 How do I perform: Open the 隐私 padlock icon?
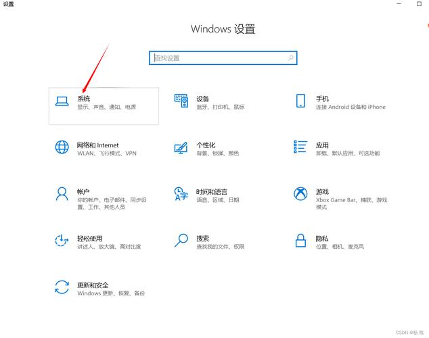point(300,241)
